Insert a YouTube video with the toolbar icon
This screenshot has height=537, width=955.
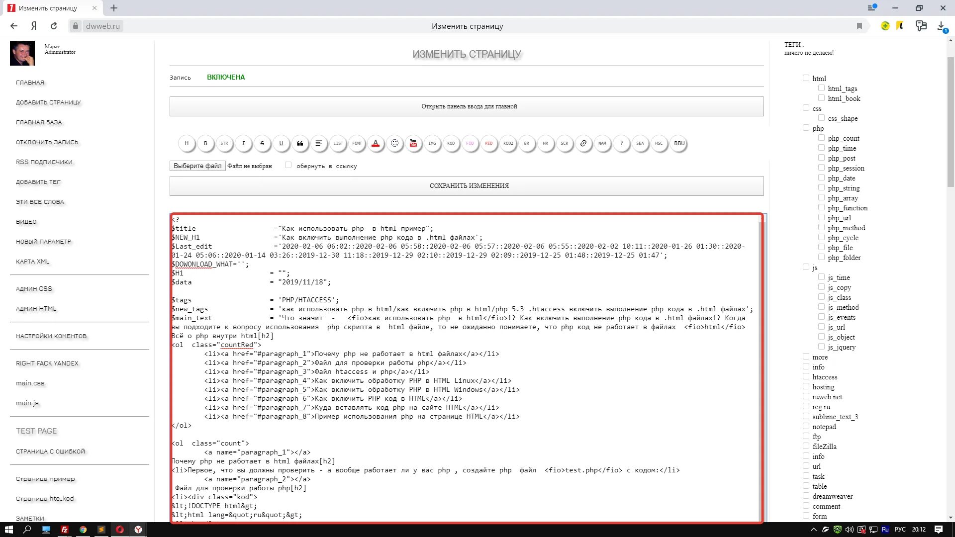click(x=413, y=143)
